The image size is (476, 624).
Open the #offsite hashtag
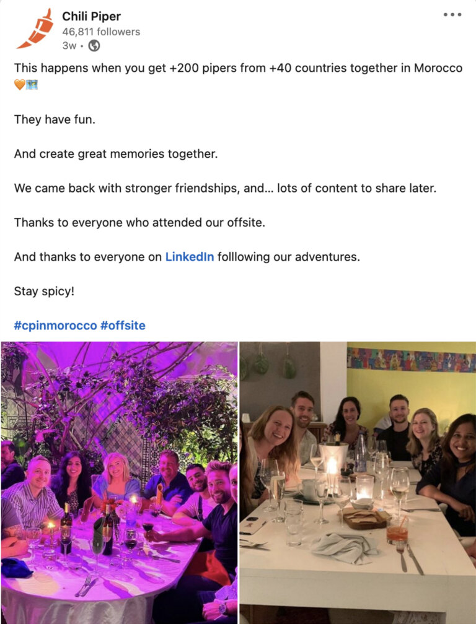tap(123, 325)
